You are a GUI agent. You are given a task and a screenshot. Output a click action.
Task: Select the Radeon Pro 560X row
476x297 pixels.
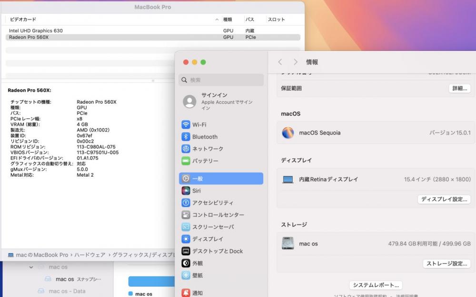tap(153, 37)
